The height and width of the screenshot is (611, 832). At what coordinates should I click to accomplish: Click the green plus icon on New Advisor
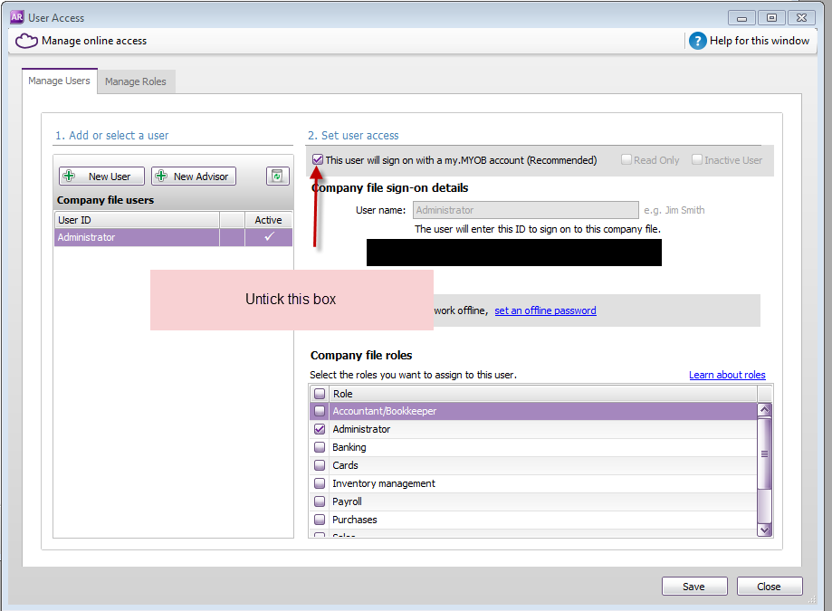(162, 177)
